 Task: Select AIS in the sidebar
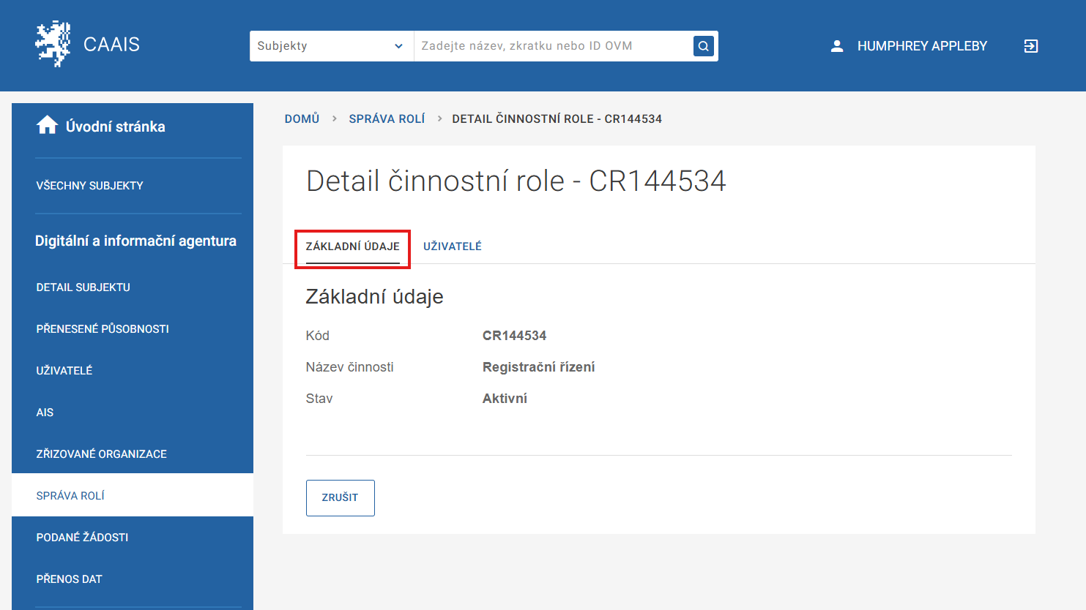pos(45,413)
